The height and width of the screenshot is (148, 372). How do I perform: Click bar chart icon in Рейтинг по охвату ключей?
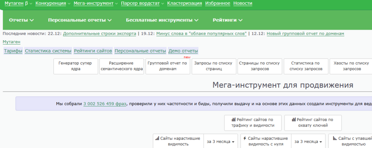(x=294, y=120)
